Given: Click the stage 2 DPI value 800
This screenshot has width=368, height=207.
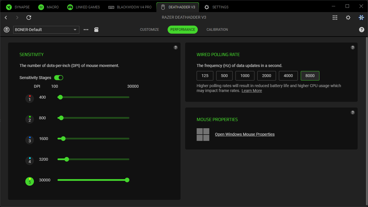Looking at the screenshot, I should (x=43, y=118).
